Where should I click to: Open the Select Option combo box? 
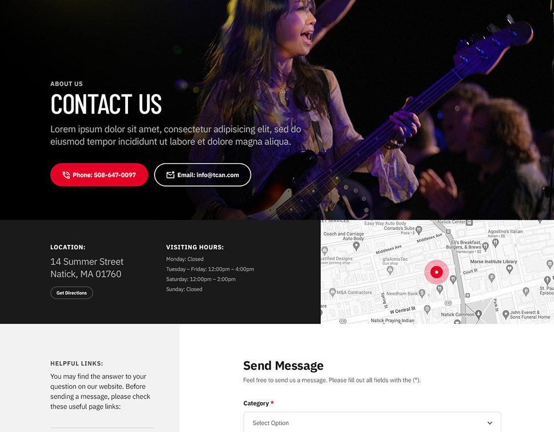point(372,423)
